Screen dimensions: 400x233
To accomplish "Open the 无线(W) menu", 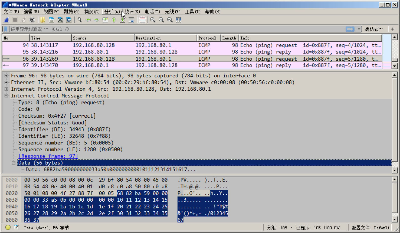I will (x=173, y=12).
